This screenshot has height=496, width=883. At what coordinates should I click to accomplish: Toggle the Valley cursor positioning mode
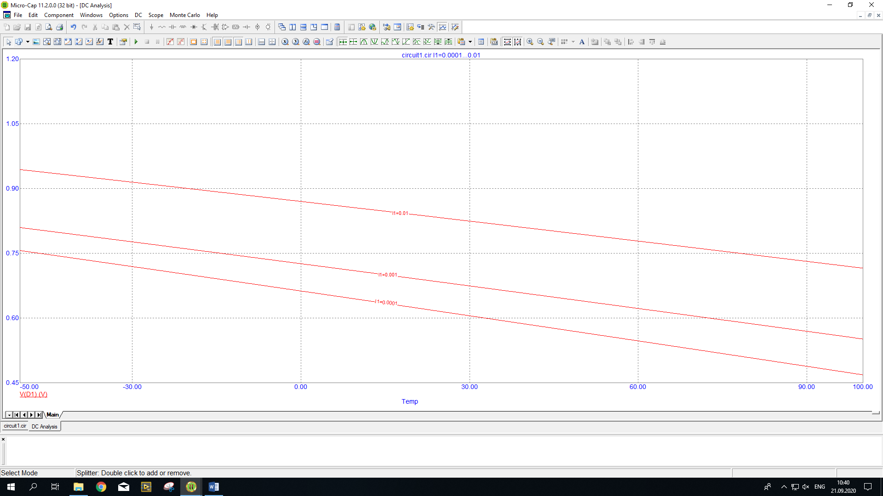374,42
